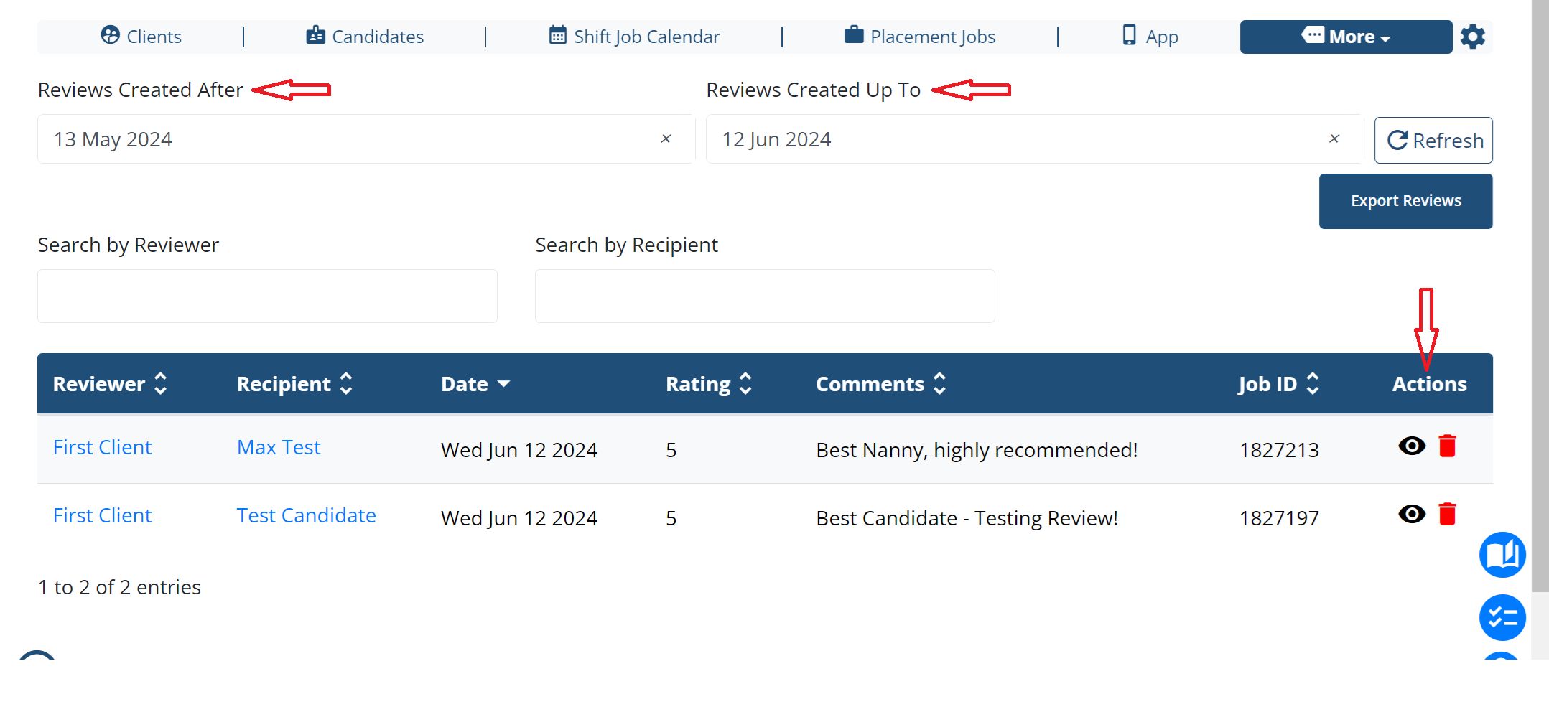Click the page vertical scrollbar
Viewport: 1549px width, 717px height.
coord(1540,294)
